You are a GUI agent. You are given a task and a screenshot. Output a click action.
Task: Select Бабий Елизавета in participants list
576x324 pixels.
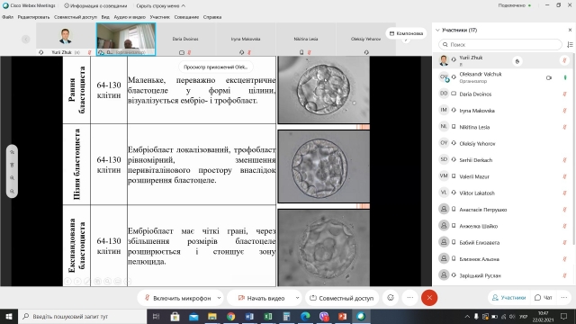[502, 242]
